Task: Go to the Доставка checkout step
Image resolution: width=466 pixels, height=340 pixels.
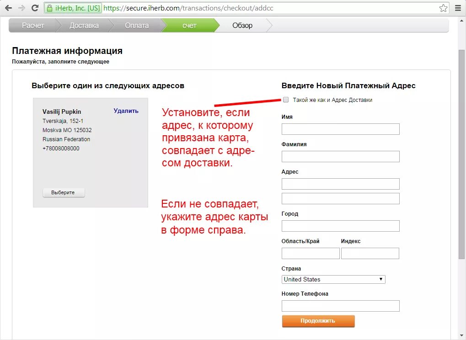Action: tap(84, 26)
